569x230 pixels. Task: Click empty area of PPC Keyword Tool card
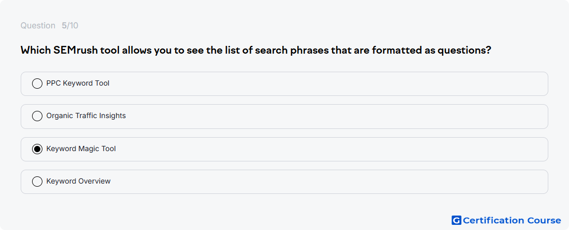pyautogui.click(x=326, y=84)
